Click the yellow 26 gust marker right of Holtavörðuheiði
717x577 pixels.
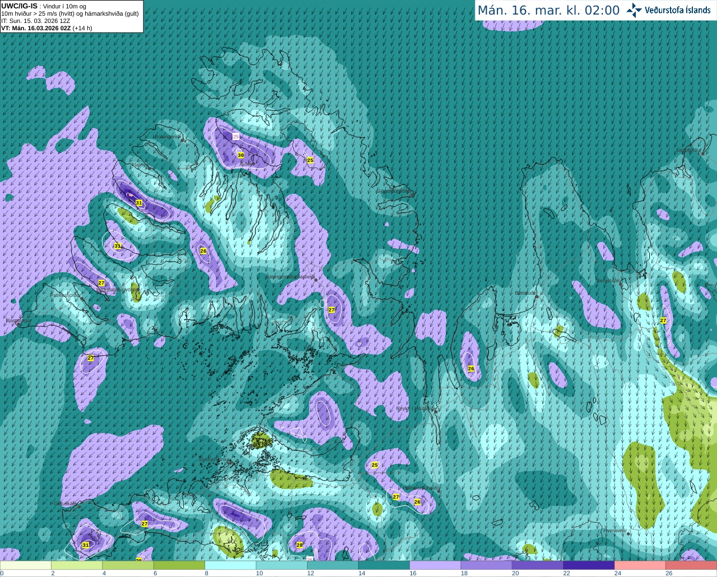[417, 502]
